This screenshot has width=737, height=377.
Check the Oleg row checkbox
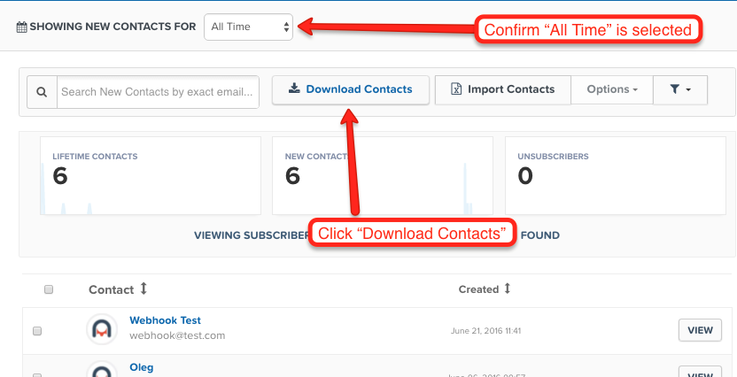(37, 374)
